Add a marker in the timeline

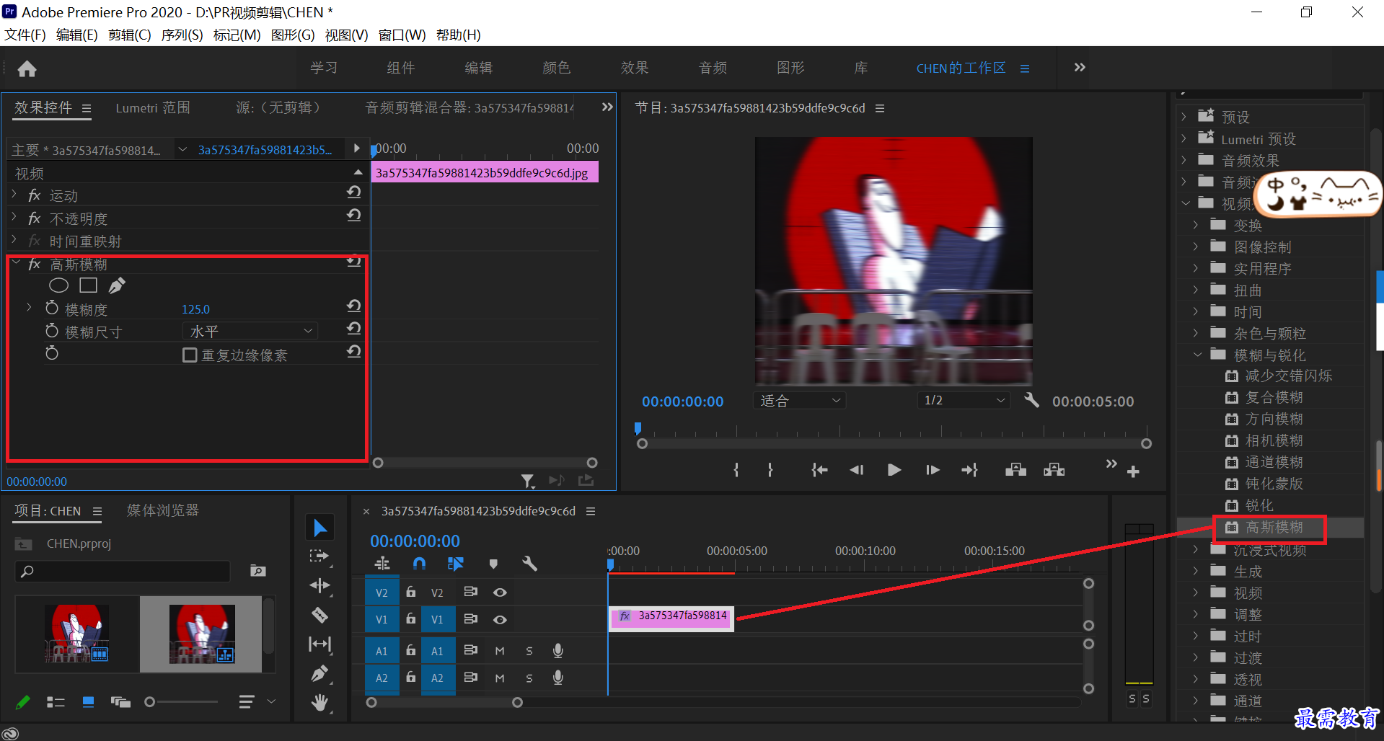pos(493,564)
